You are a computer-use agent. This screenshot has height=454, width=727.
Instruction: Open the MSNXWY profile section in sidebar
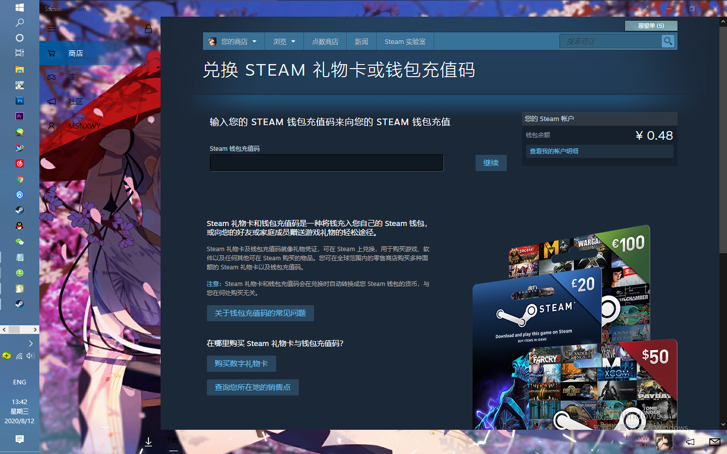pos(100,126)
